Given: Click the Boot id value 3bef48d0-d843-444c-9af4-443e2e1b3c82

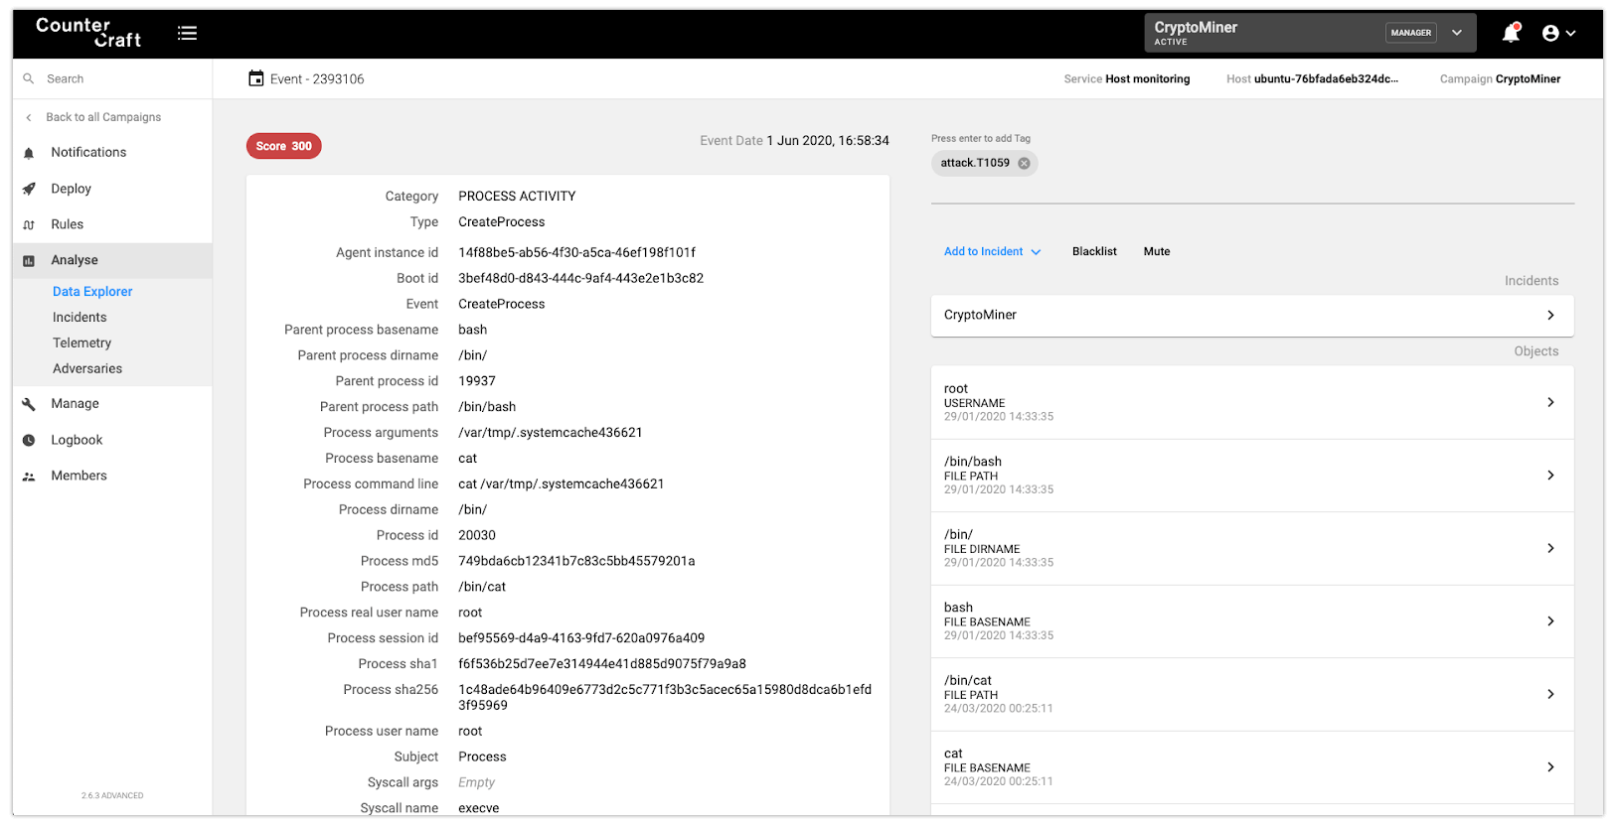Looking at the screenshot, I should click(x=580, y=278).
